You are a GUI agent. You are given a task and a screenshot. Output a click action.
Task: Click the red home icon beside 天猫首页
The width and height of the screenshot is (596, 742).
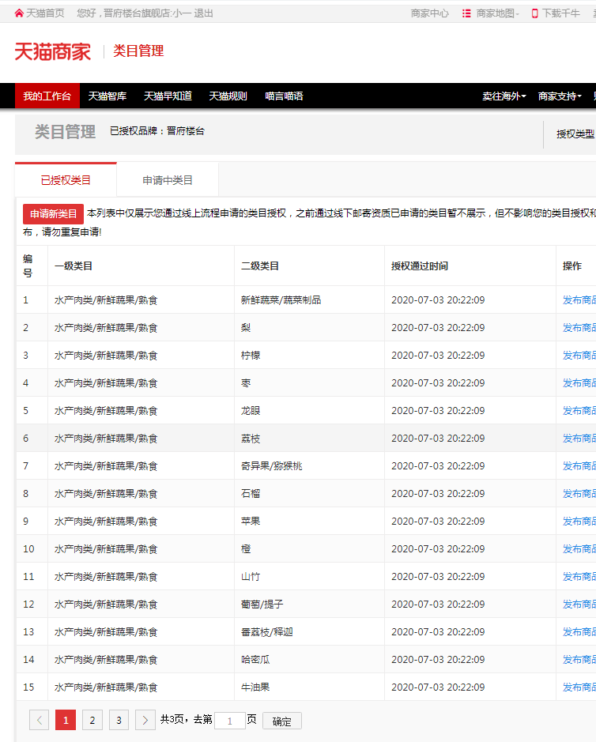coord(19,13)
